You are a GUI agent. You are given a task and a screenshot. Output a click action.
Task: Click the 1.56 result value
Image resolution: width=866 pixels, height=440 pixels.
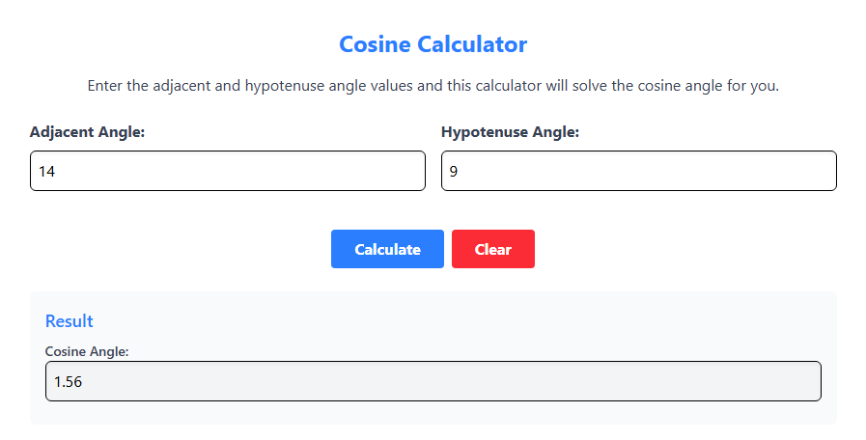[68, 382]
